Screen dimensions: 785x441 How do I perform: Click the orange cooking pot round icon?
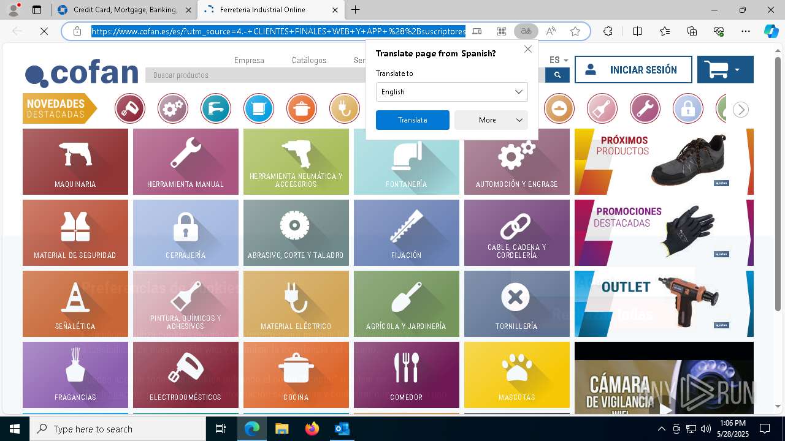[x=302, y=109]
